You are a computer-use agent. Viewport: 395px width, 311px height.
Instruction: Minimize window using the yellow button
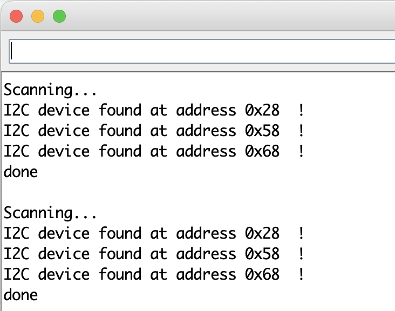pyautogui.click(x=38, y=16)
